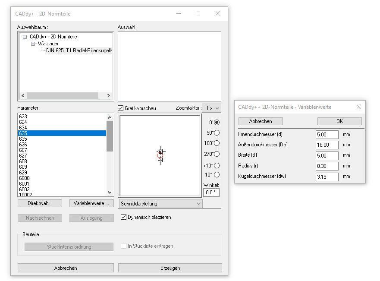Click the Variablenwerte button
Viewport: 380px width, 281px height.
(x=91, y=203)
